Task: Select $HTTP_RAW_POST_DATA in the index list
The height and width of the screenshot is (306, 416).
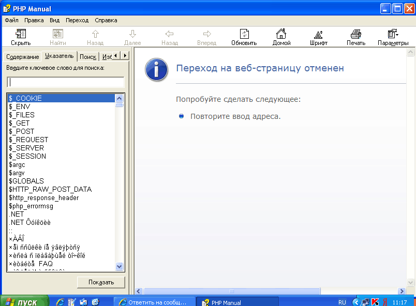Action: 61,189
